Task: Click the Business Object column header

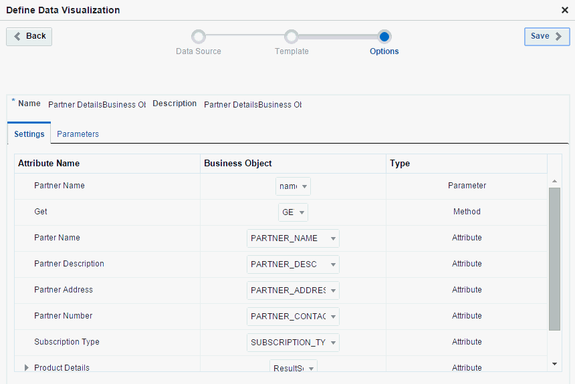Action: coord(293,164)
